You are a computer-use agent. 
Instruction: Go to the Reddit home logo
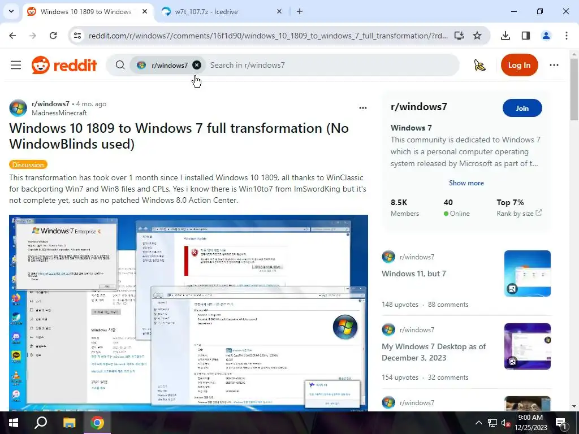click(64, 66)
